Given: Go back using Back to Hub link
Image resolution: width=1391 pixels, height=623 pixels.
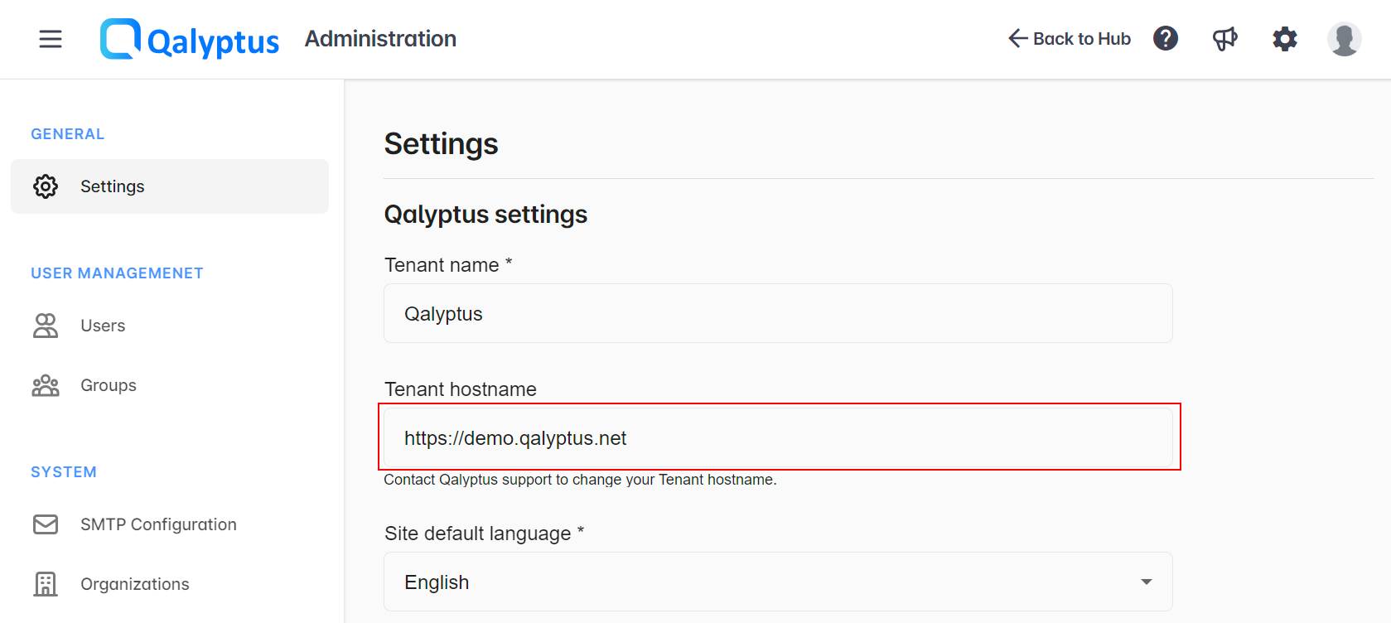Looking at the screenshot, I should [x=1070, y=38].
